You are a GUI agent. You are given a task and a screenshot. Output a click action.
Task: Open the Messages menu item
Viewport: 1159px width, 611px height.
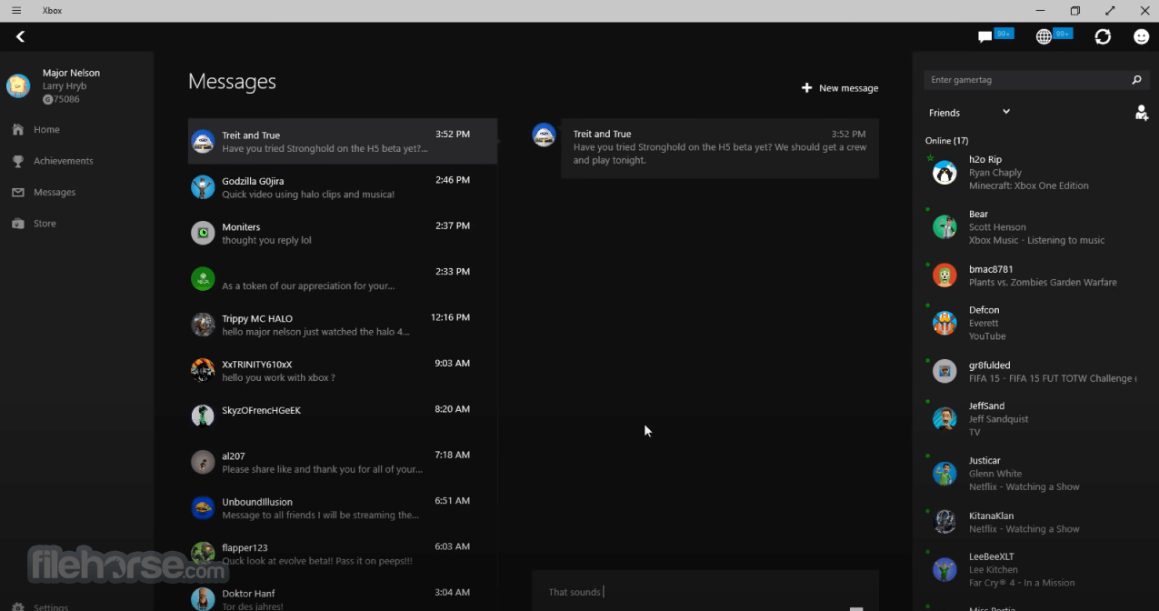(55, 193)
